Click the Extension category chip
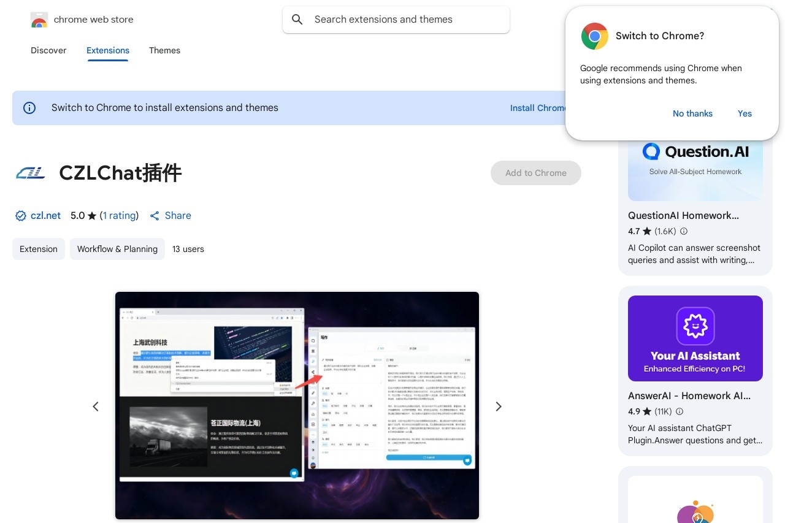Screen dimensions: 785x523 [39, 249]
